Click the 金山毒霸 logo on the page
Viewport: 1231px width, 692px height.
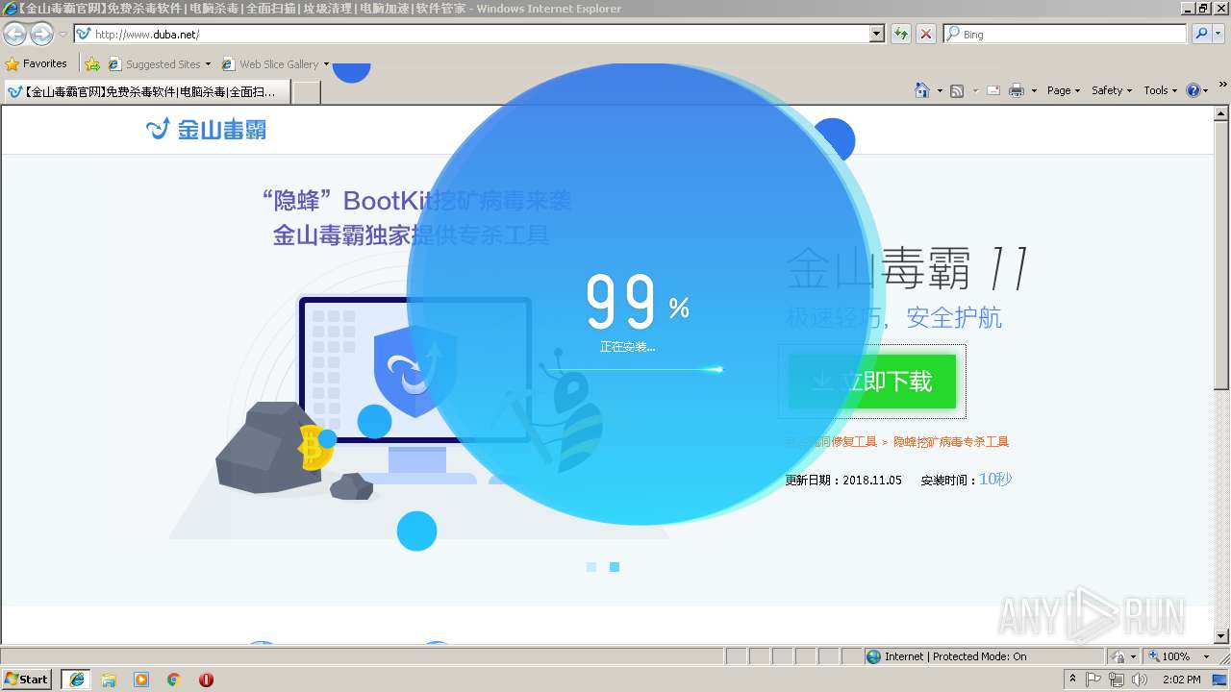coord(206,129)
